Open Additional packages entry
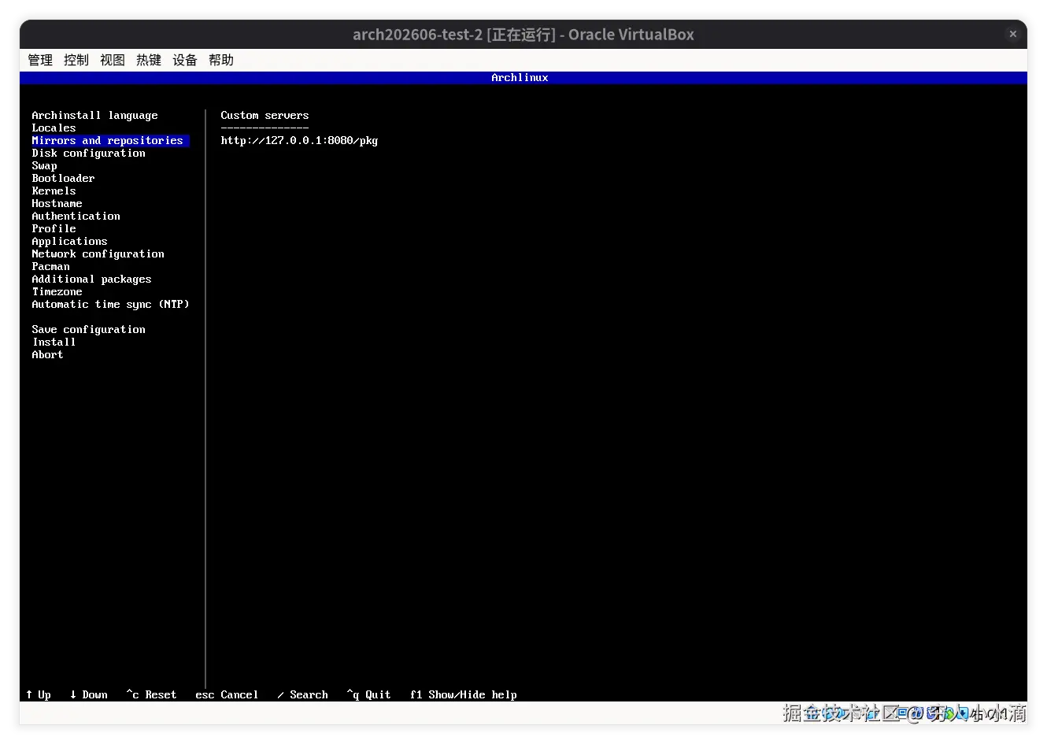The image size is (1047, 744). pyautogui.click(x=91, y=279)
